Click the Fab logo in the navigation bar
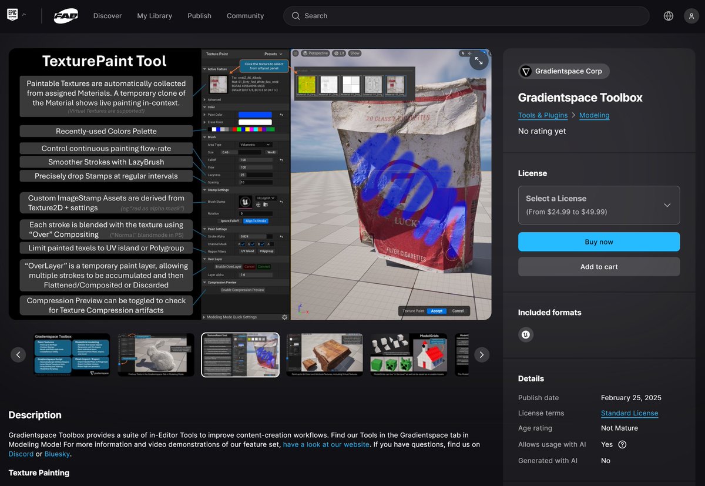 pyautogui.click(x=65, y=16)
